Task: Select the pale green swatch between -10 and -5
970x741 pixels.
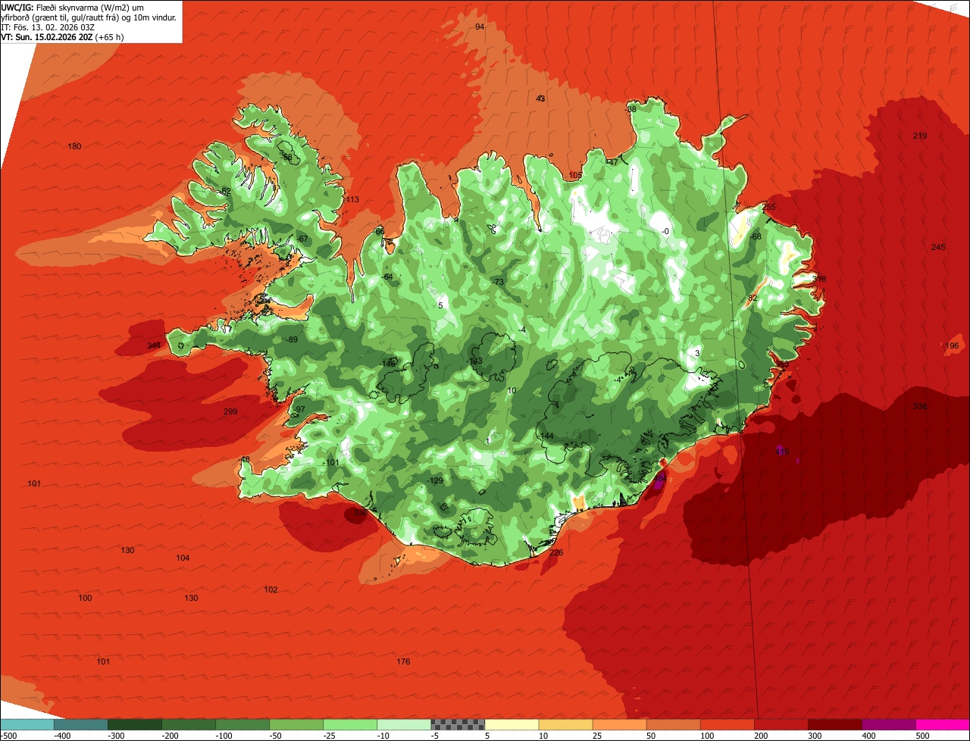Action: pos(404,724)
